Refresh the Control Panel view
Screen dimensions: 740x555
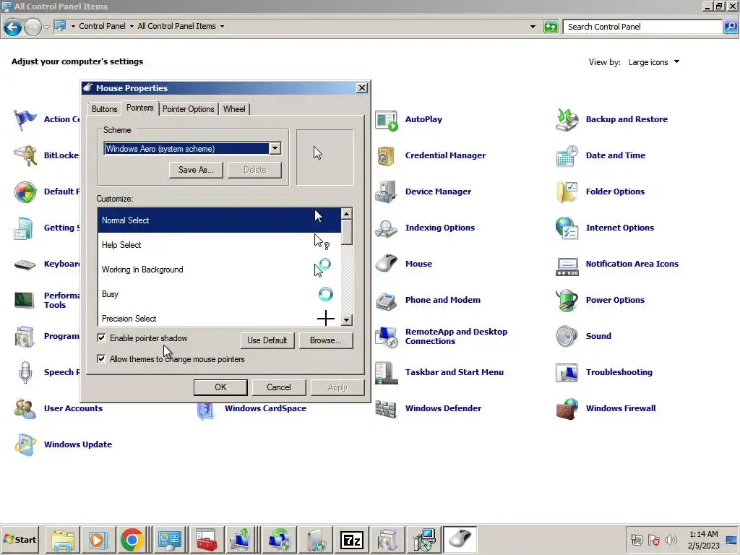click(x=551, y=27)
